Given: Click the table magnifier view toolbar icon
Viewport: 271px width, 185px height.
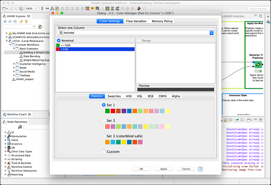Looking at the screenshot, I should coord(97,9).
